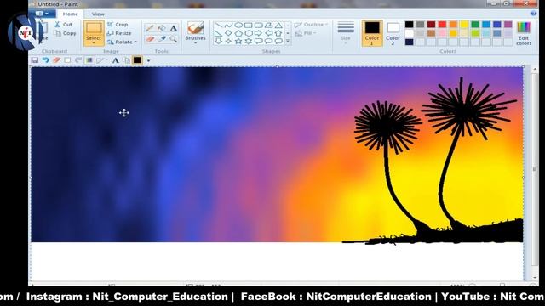Choose the Up arrow shape

click(278, 33)
